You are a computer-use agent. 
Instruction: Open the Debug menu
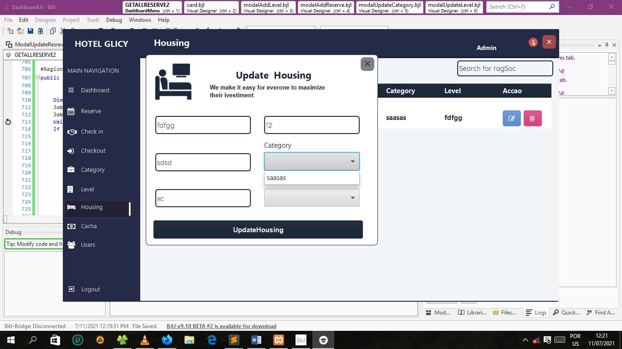[x=114, y=20]
